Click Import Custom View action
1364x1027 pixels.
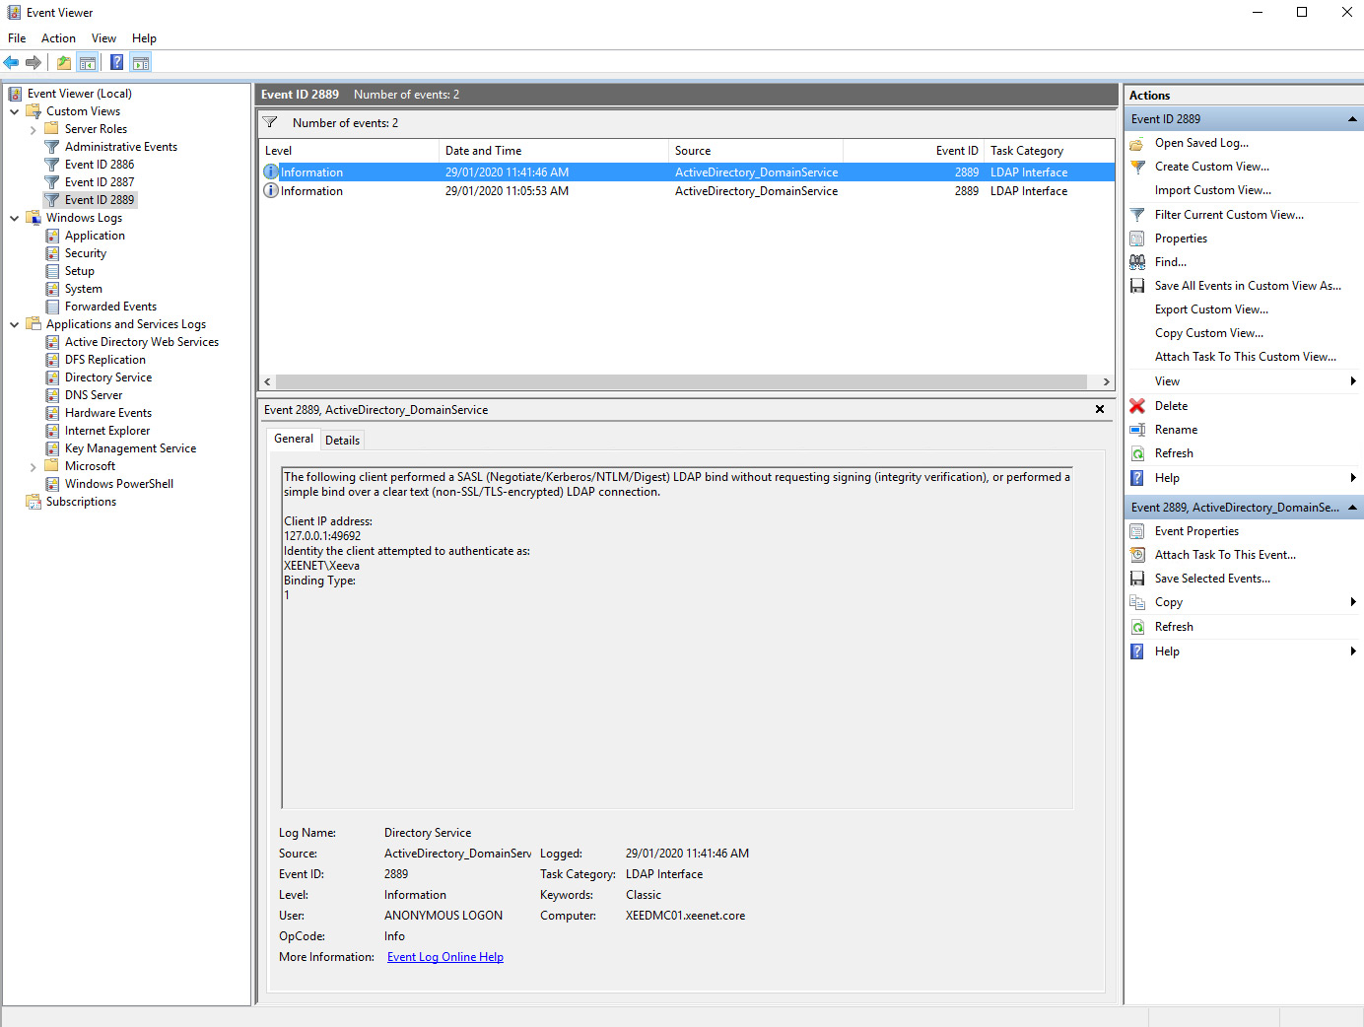[x=1213, y=190]
